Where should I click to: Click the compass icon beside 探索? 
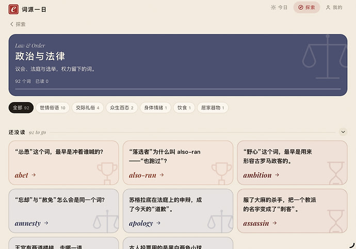(301, 7)
